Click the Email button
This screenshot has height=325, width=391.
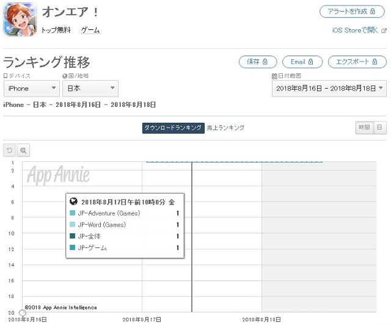pos(302,62)
